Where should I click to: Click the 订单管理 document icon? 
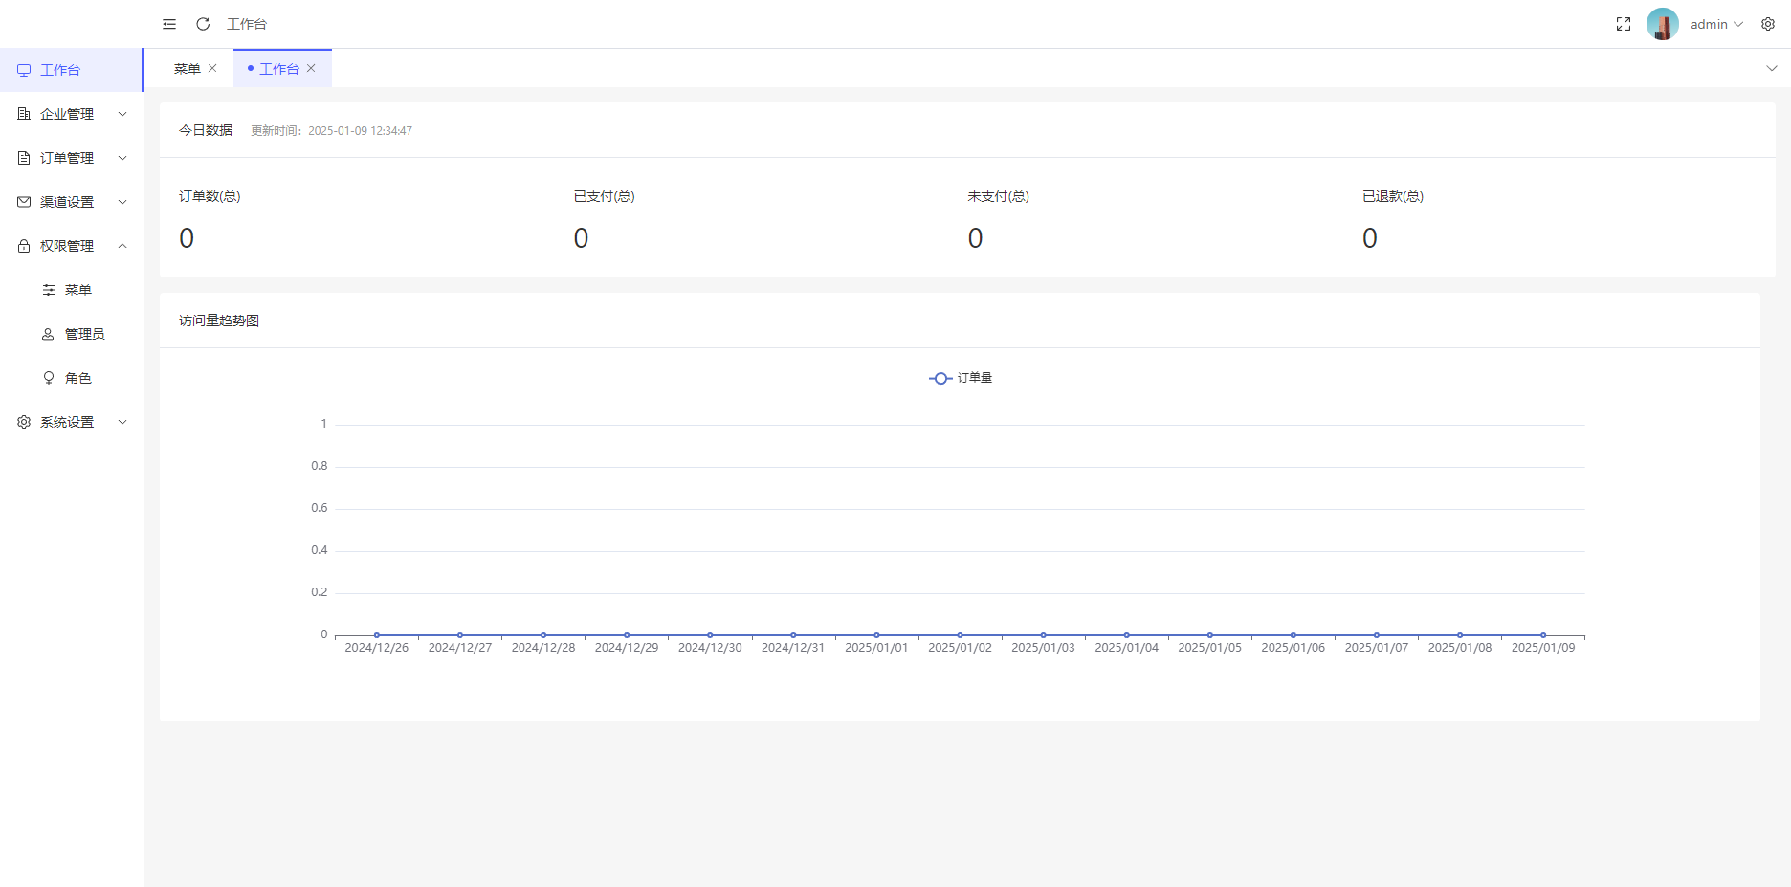(24, 158)
